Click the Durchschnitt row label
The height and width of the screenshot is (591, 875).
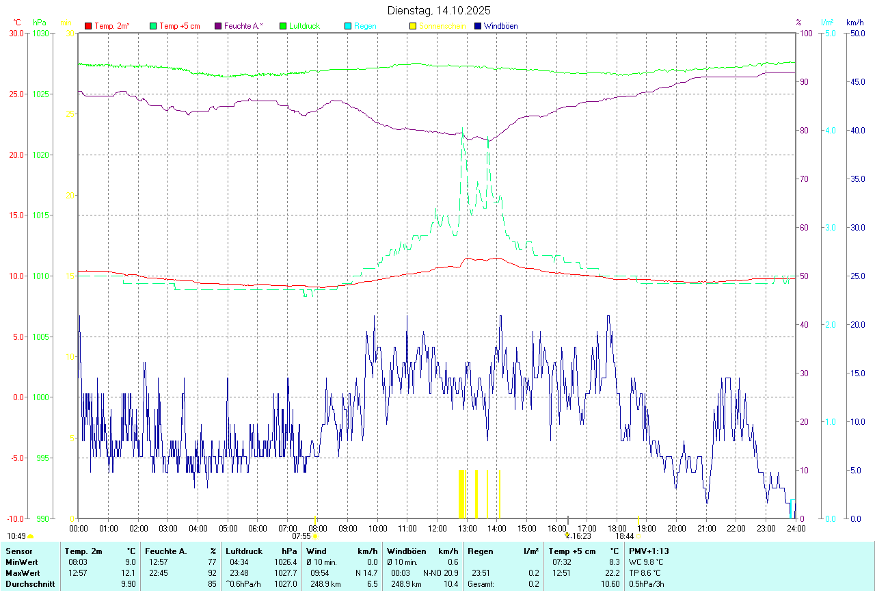coord(30,584)
